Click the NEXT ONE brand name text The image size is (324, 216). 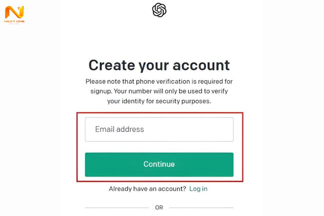14,21
